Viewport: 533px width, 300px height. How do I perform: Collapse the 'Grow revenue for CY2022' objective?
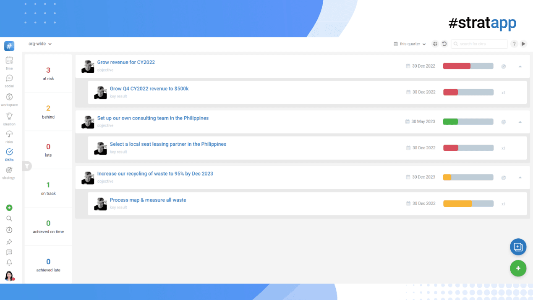coord(520,66)
